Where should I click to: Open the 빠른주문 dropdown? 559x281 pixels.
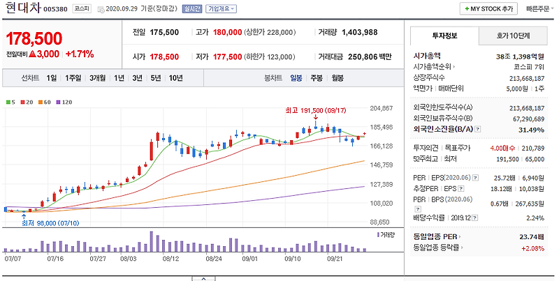[539, 9]
